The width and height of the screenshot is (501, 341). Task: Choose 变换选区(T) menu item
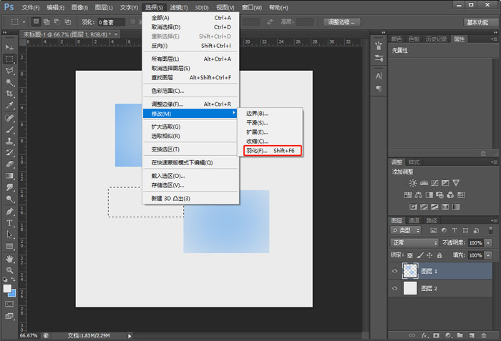click(x=191, y=149)
